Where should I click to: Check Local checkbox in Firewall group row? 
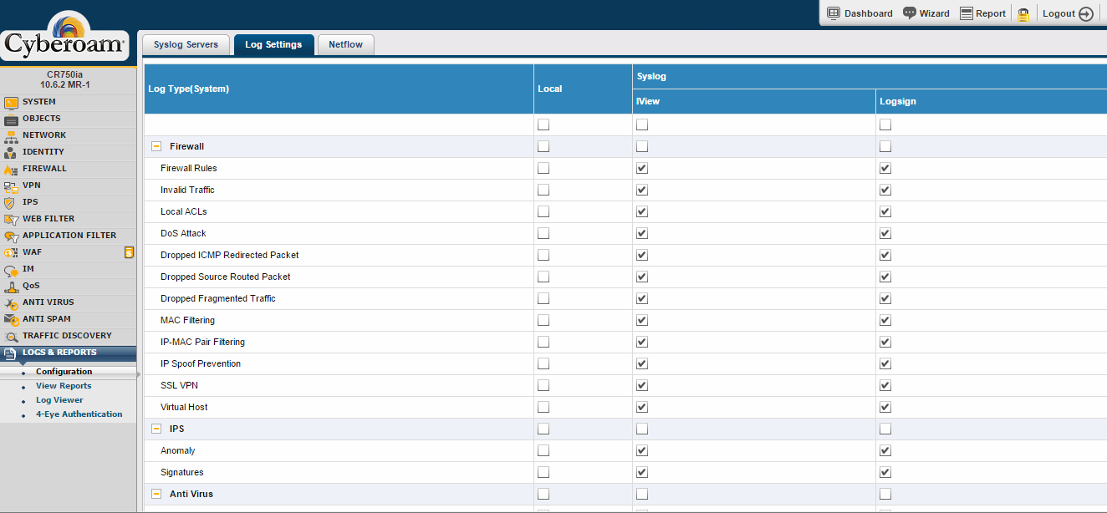coord(543,146)
